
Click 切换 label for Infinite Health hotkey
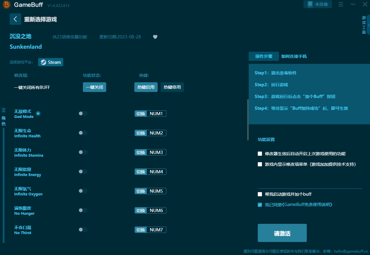click(x=141, y=133)
